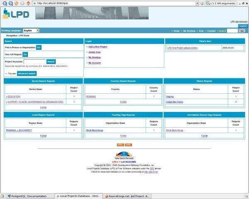Click the Project keywords Search button
The width and height of the screenshot is (249, 199).
click(x=51, y=62)
